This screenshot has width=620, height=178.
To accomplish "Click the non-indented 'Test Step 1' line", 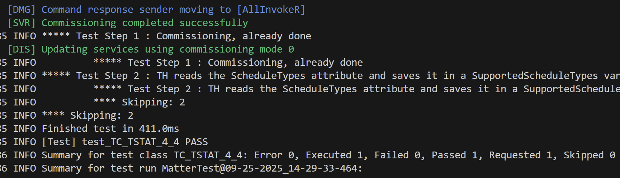I will [194, 36].
